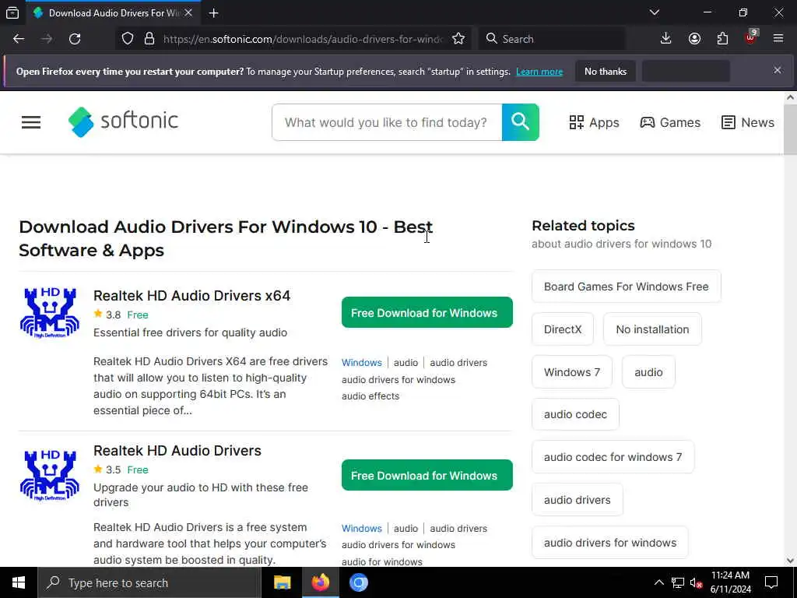Open the taskbar clock and date
The height and width of the screenshot is (598, 797).
pyautogui.click(x=730, y=582)
